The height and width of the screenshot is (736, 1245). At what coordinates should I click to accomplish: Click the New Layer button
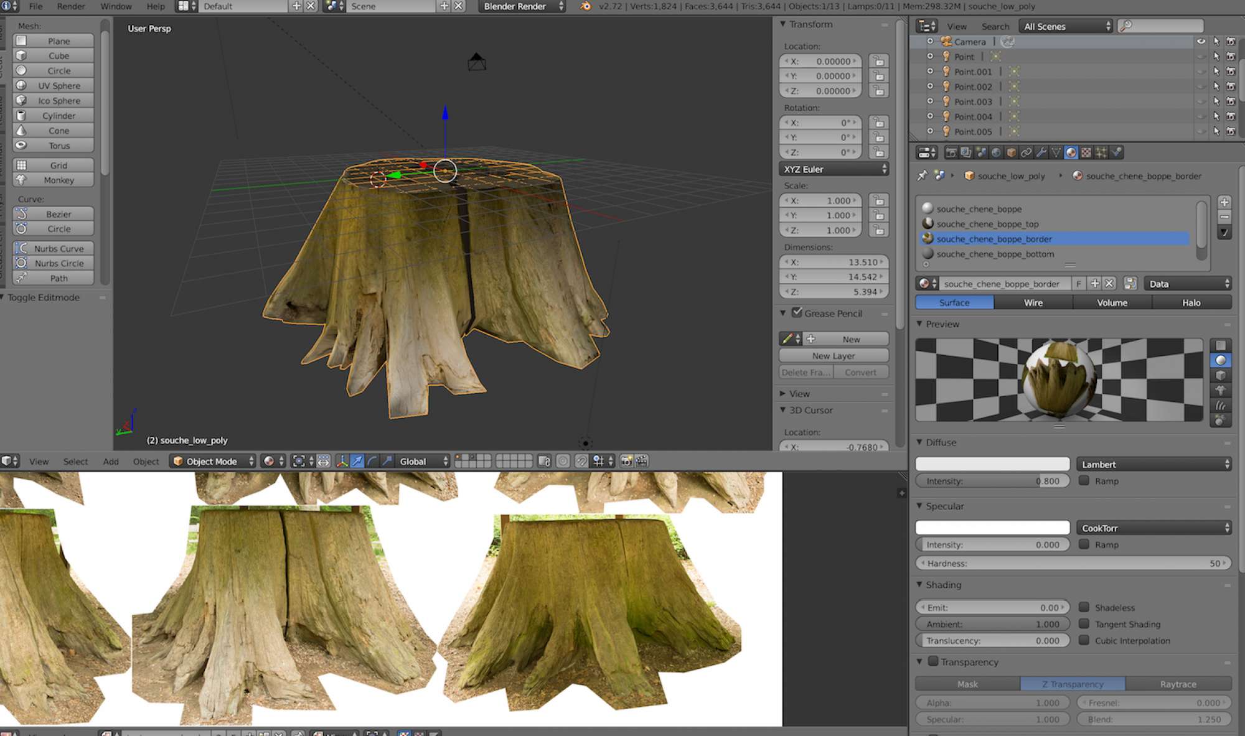pyautogui.click(x=833, y=356)
